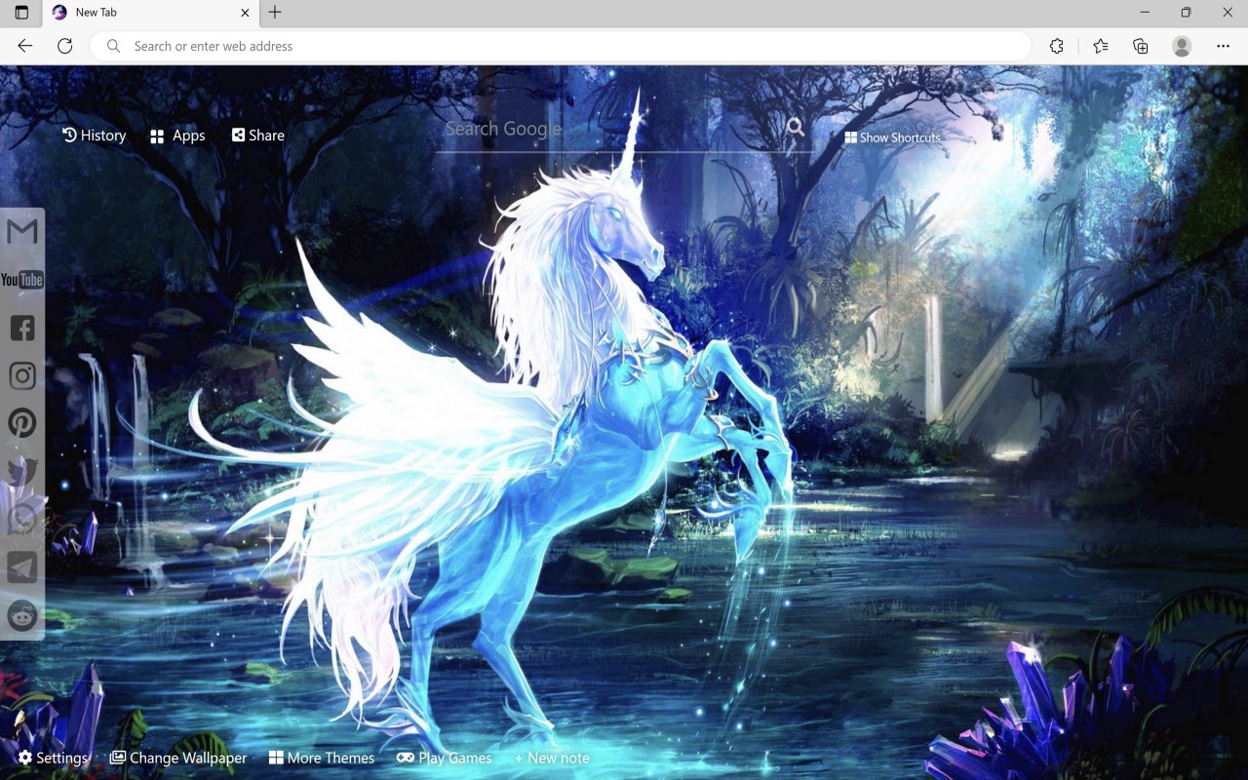Open YouTube shortcut in sidebar
Viewport: 1248px width, 780px height.
coord(21,280)
